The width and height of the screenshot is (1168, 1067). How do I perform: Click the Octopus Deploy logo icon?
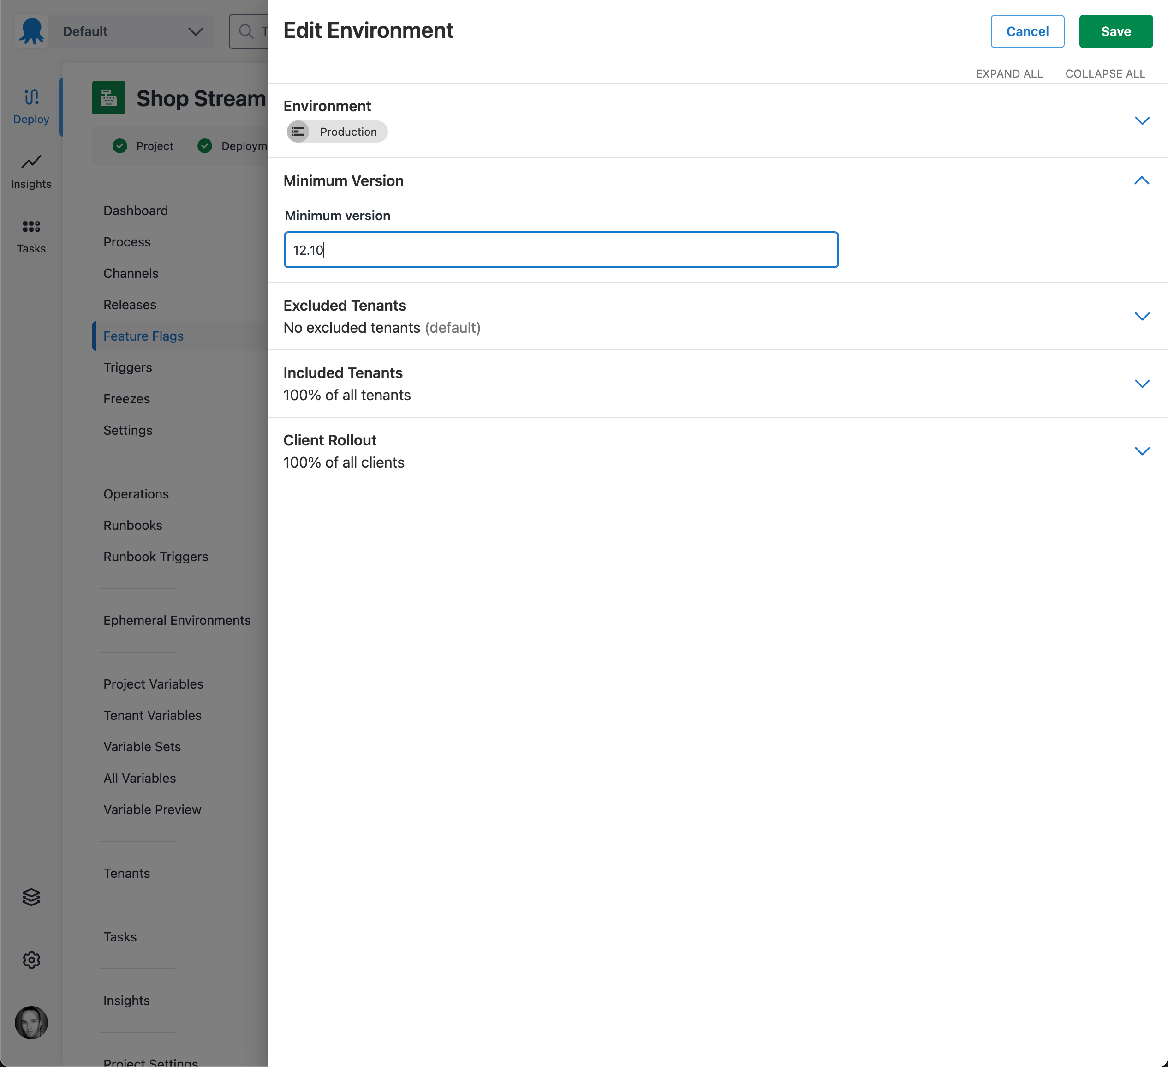(31, 31)
